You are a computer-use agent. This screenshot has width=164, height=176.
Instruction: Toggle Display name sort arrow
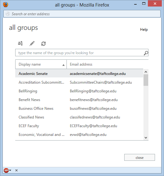pyautogui.click(x=63, y=65)
